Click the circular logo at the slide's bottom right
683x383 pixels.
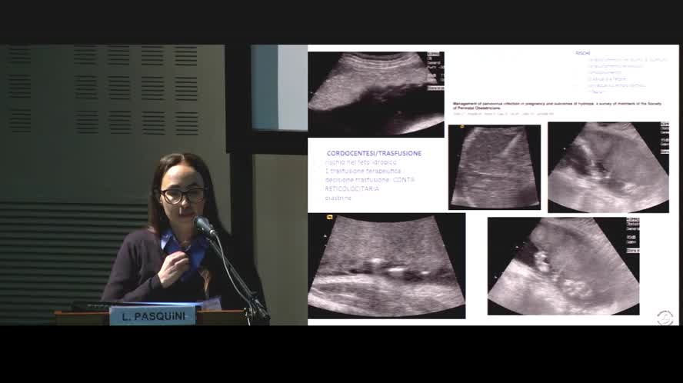(665, 317)
